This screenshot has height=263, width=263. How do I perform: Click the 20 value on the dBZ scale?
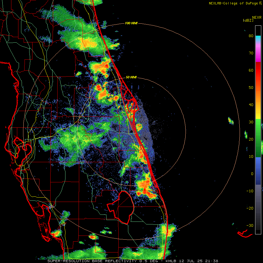click(x=251, y=139)
